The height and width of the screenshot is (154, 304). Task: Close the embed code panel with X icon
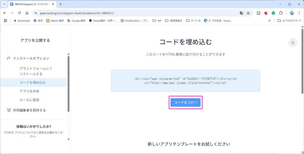pyautogui.click(x=292, y=43)
